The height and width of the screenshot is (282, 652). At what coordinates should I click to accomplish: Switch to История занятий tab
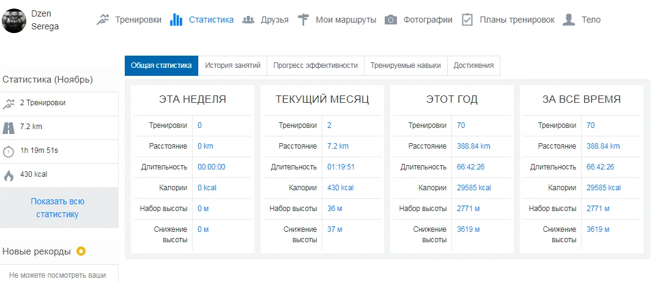pyautogui.click(x=233, y=65)
